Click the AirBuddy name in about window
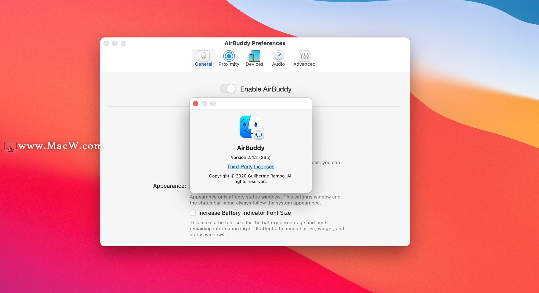Screen dimensions: 539x293 click(x=251, y=148)
